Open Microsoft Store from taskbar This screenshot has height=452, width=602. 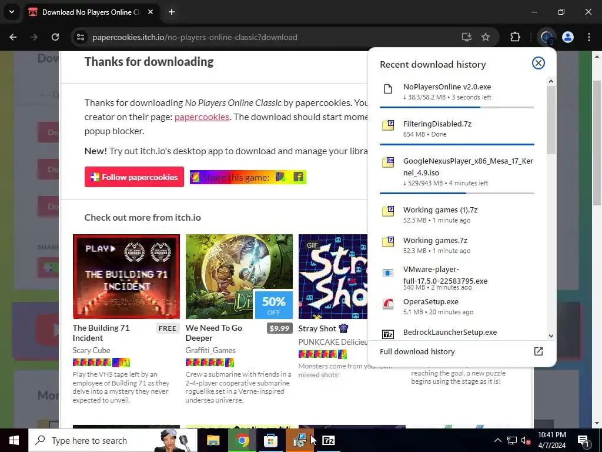pyautogui.click(x=270, y=440)
